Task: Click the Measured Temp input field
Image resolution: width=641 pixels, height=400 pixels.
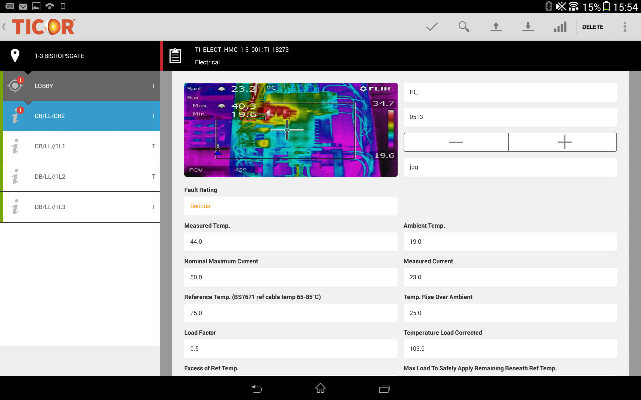Action: point(290,241)
